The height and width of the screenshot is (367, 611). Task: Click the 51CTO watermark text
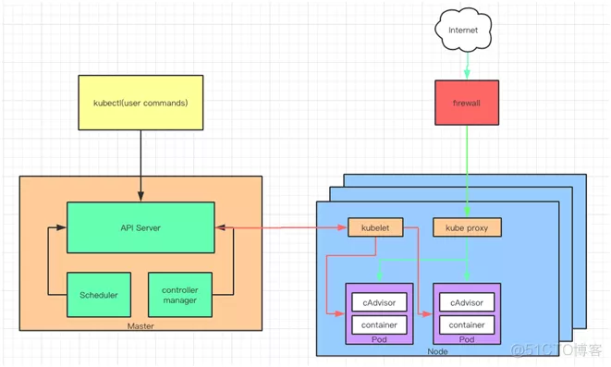point(556,349)
